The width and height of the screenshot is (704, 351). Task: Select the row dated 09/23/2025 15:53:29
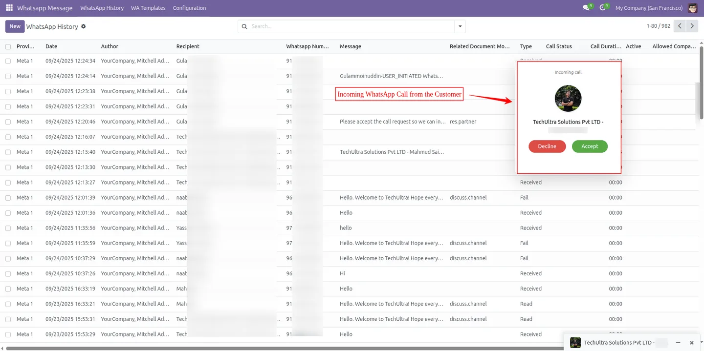pyautogui.click(x=8, y=334)
